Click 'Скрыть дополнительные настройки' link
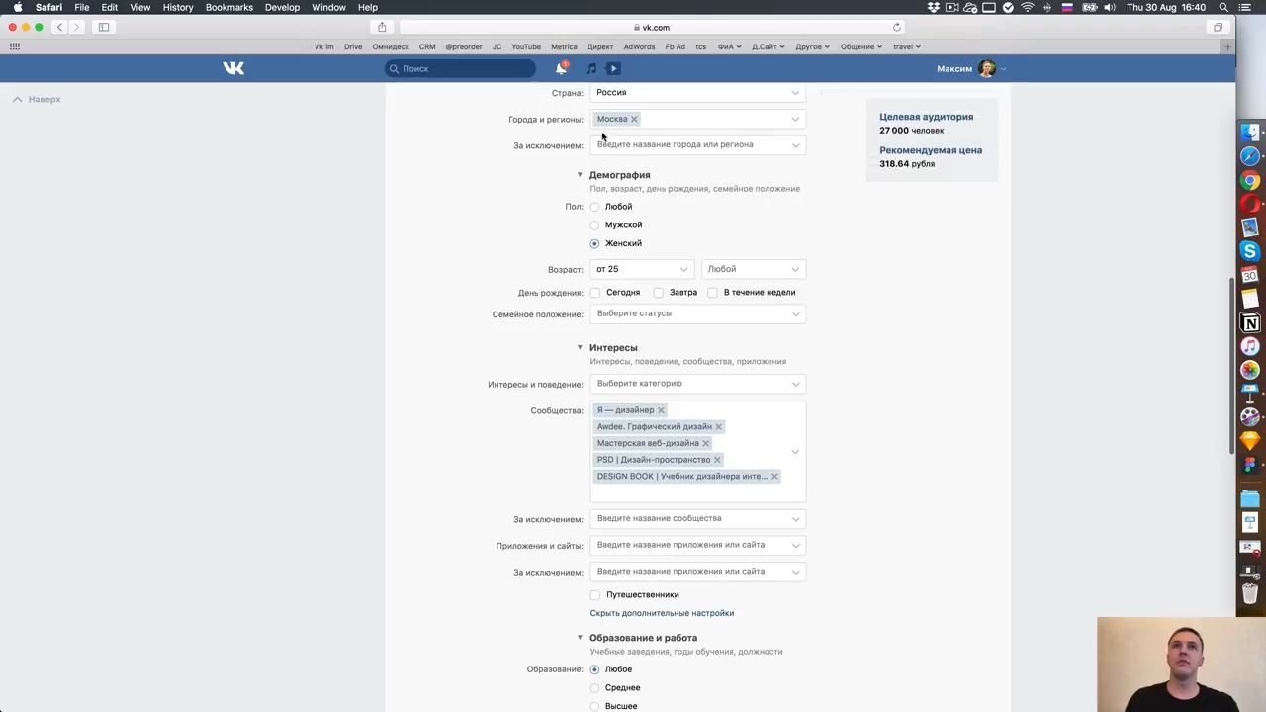Viewport: 1266px width, 712px height. coord(662,613)
